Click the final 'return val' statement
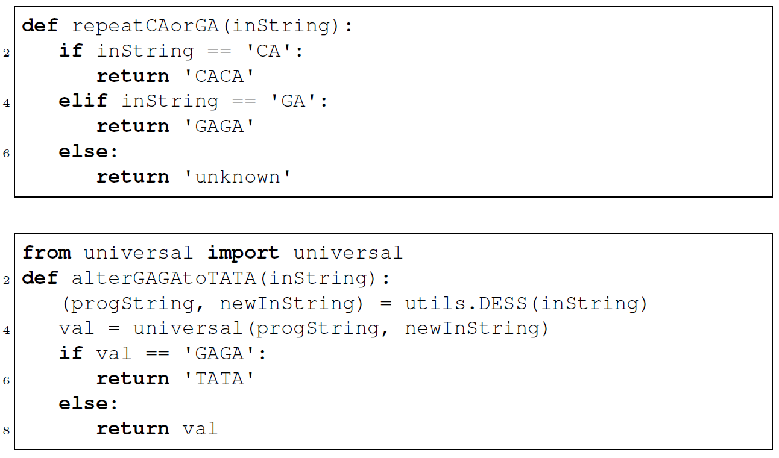Image resolution: width=779 pixels, height=458 pixels. [x=157, y=429]
